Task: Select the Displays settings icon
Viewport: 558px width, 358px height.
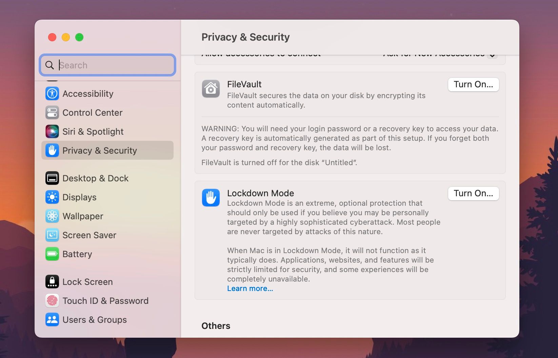Action: click(x=52, y=197)
